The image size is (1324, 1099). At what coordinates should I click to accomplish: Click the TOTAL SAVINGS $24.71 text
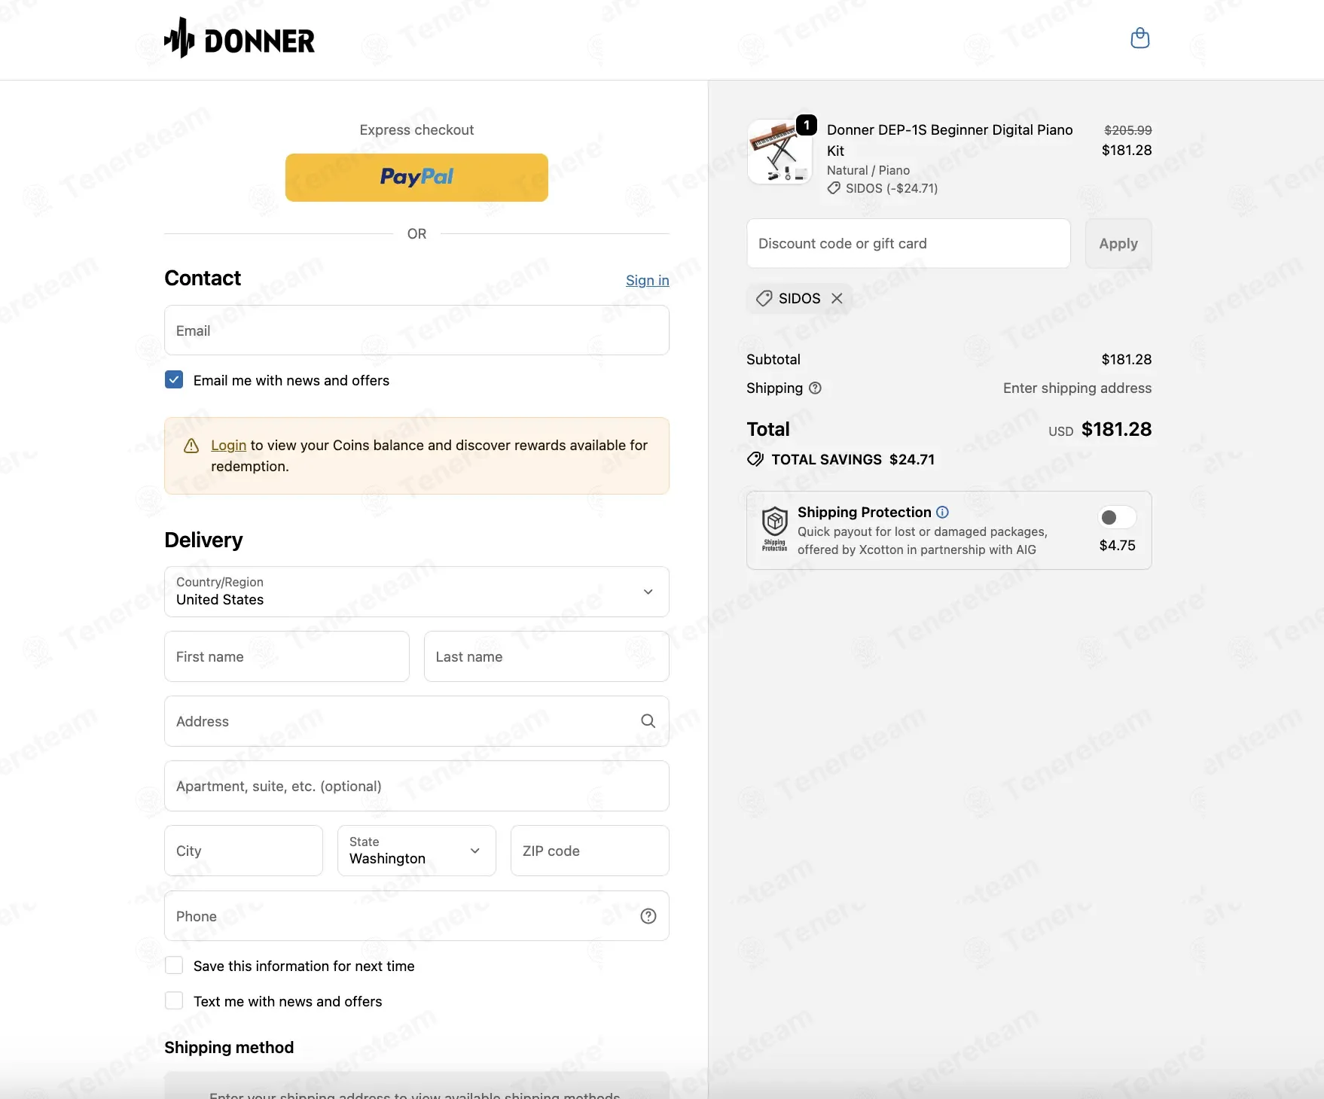853,460
